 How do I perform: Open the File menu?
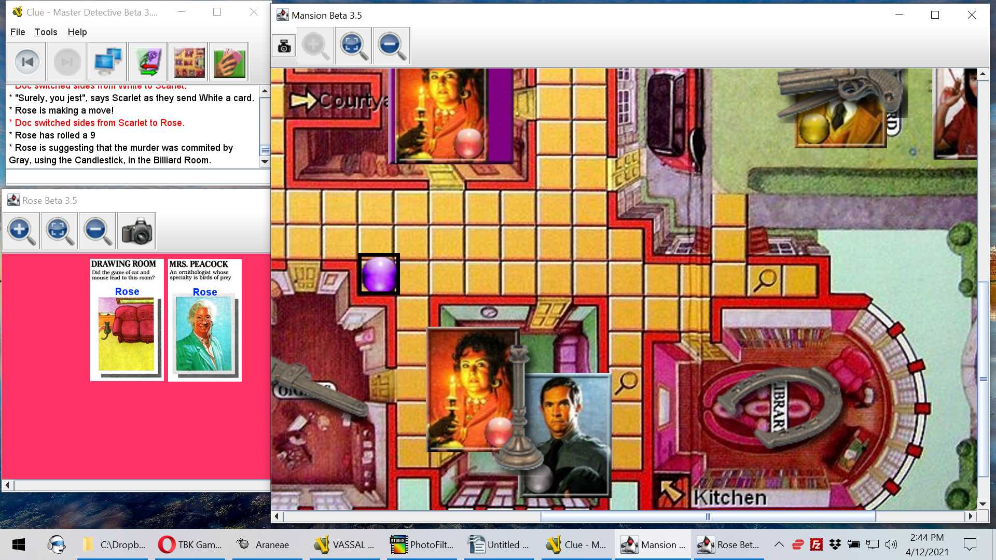click(x=18, y=32)
